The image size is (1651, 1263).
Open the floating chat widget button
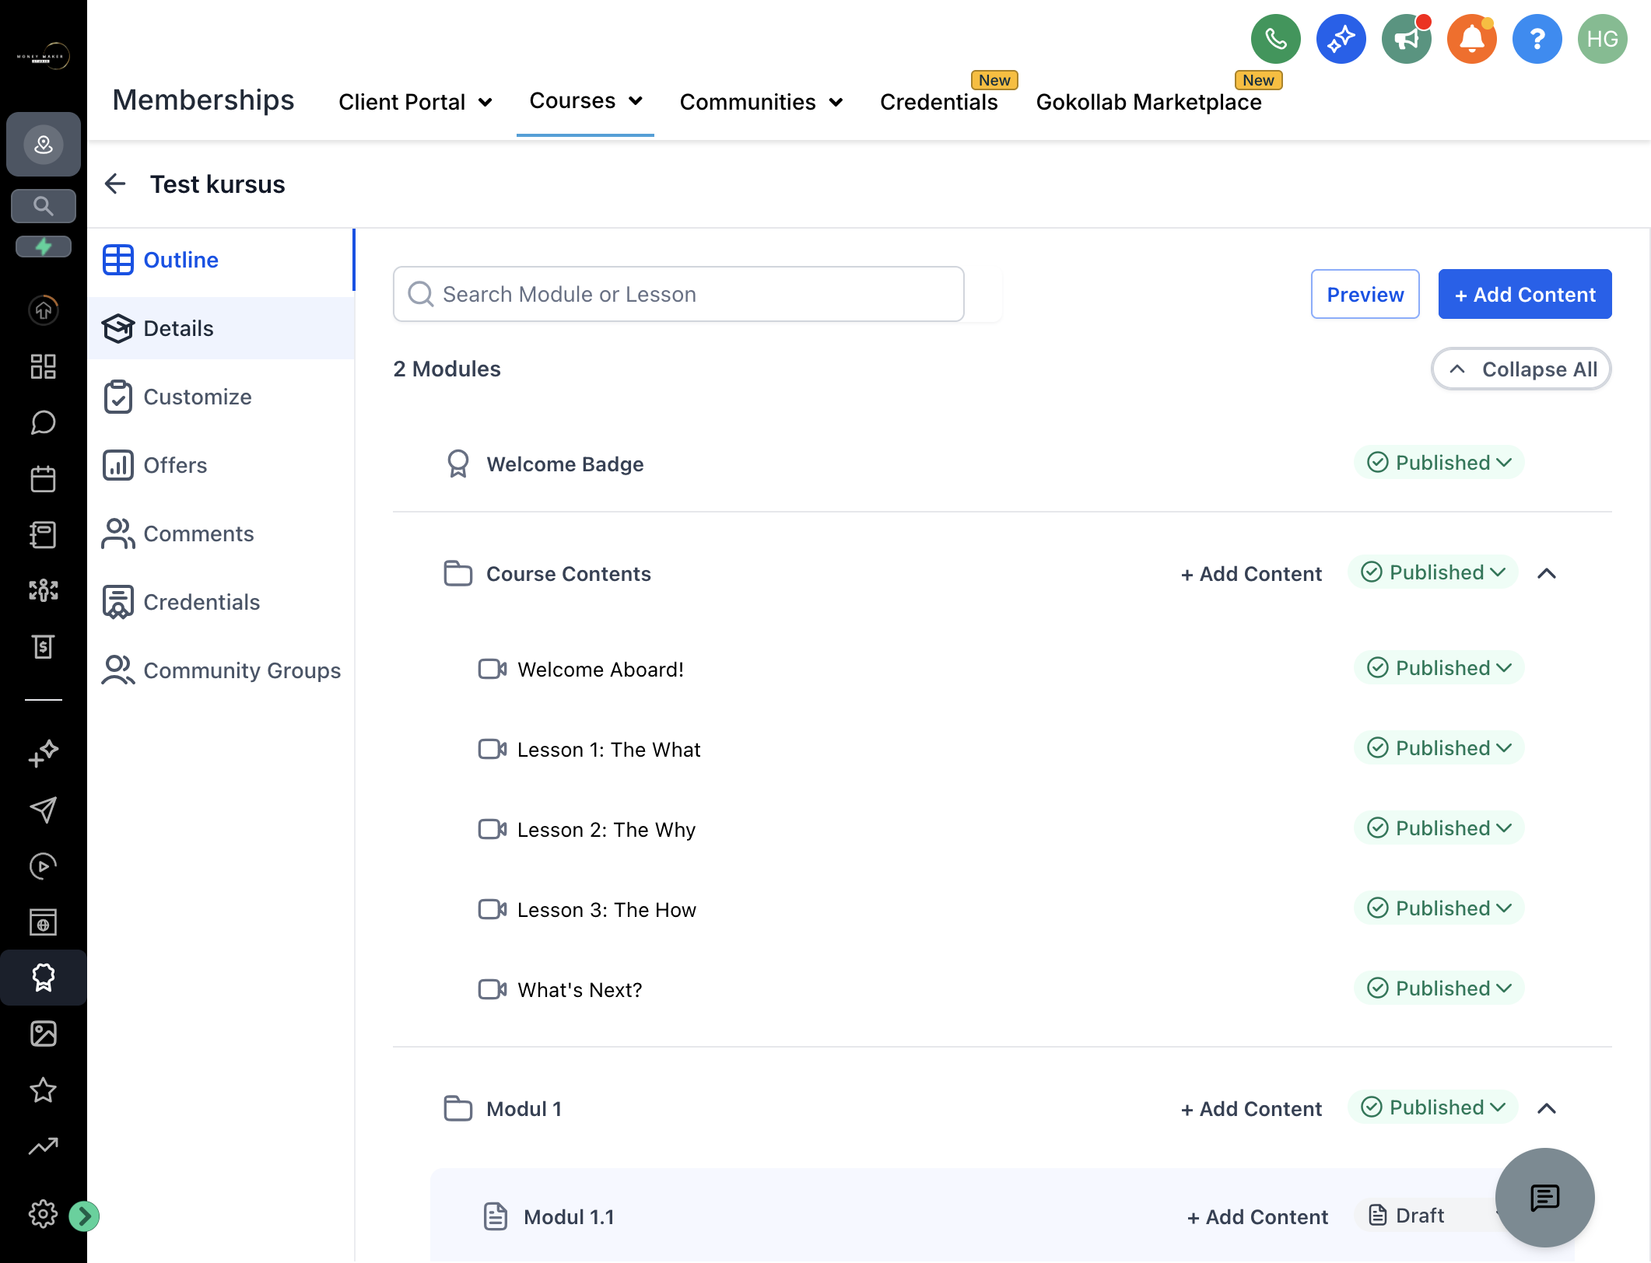click(x=1544, y=1198)
